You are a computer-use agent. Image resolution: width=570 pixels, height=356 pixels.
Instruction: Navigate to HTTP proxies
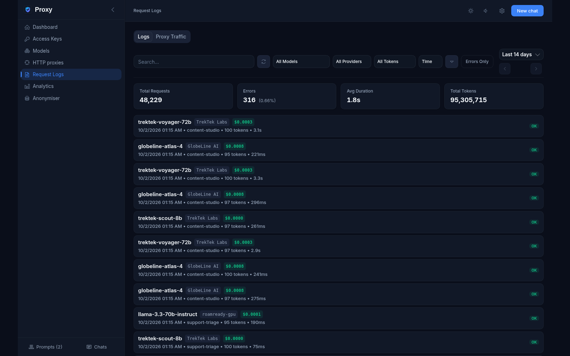(71, 63)
